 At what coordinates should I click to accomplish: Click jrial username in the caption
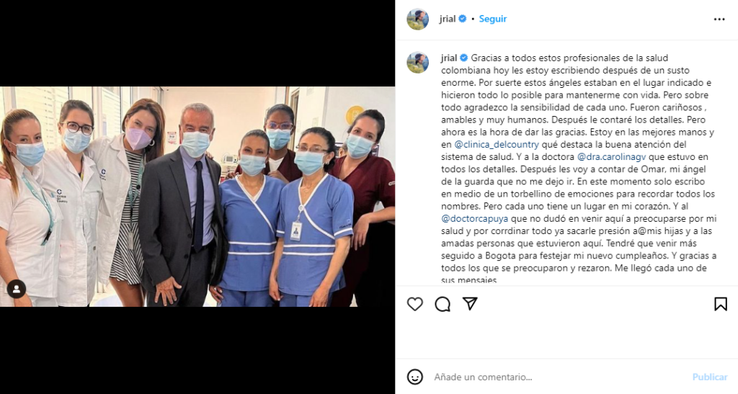[x=449, y=58]
